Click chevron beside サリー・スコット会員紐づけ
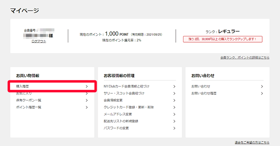Image resolution: width=280 pixels, height=146 pixels. click(x=174, y=93)
